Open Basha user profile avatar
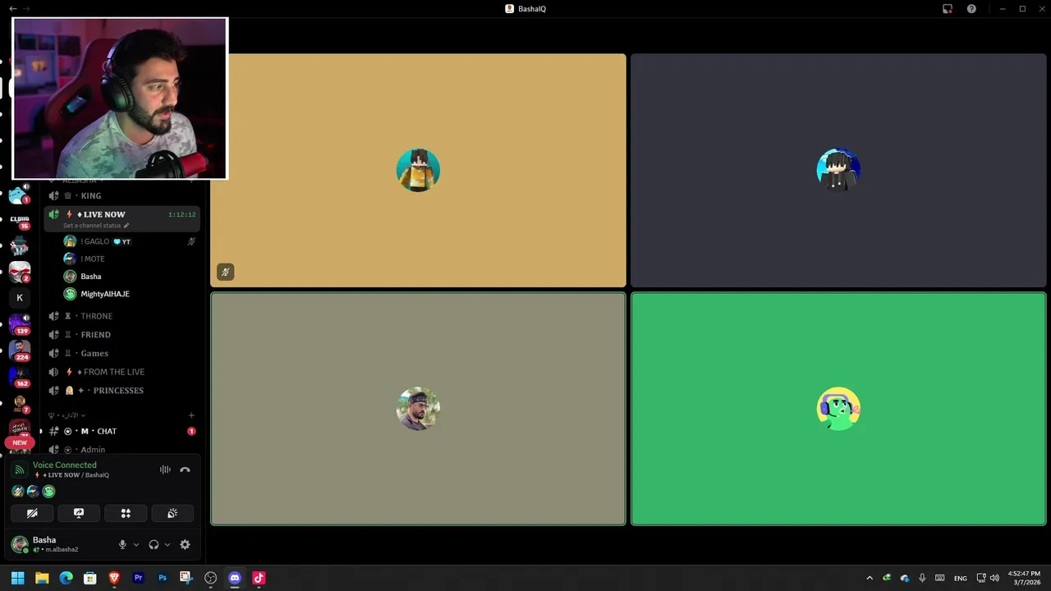The image size is (1051, 591). pos(19,544)
